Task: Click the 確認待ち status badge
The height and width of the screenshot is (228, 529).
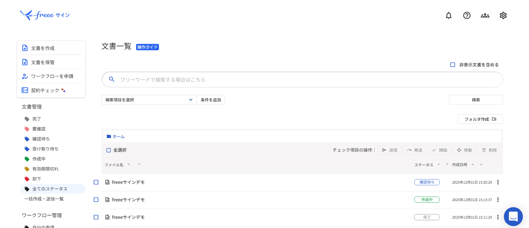Action: tap(427, 182)
